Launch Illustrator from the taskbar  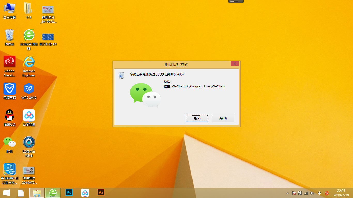(x=101, y=193)
